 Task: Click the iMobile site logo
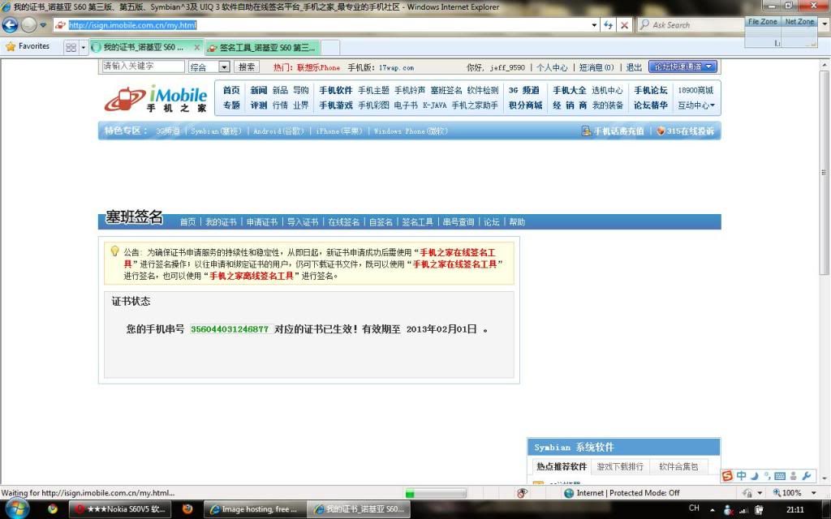[x=156, y=99]
